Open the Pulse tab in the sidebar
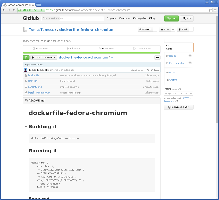219x200 pixels. coord(172,73)
